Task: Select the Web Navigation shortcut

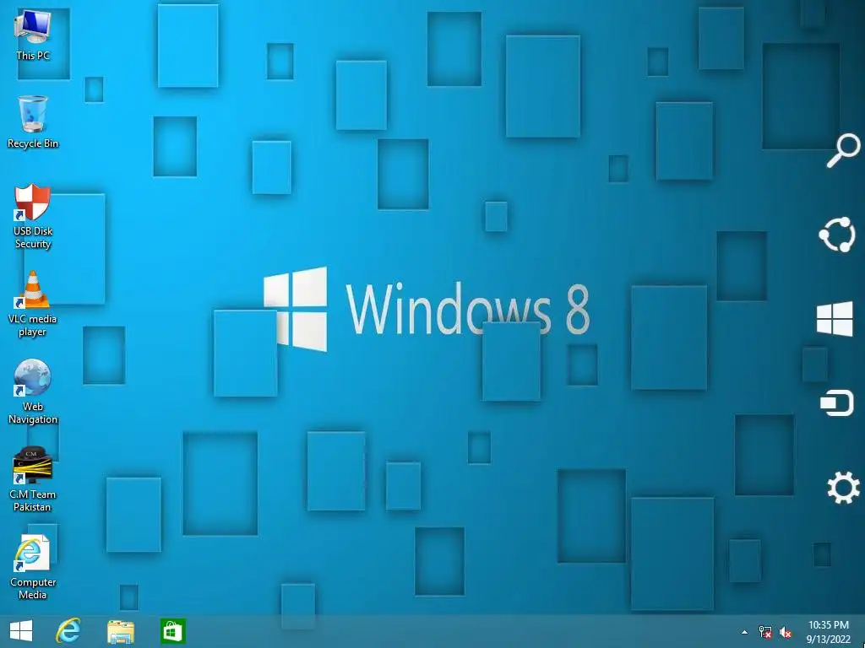Action: (33, 391)
